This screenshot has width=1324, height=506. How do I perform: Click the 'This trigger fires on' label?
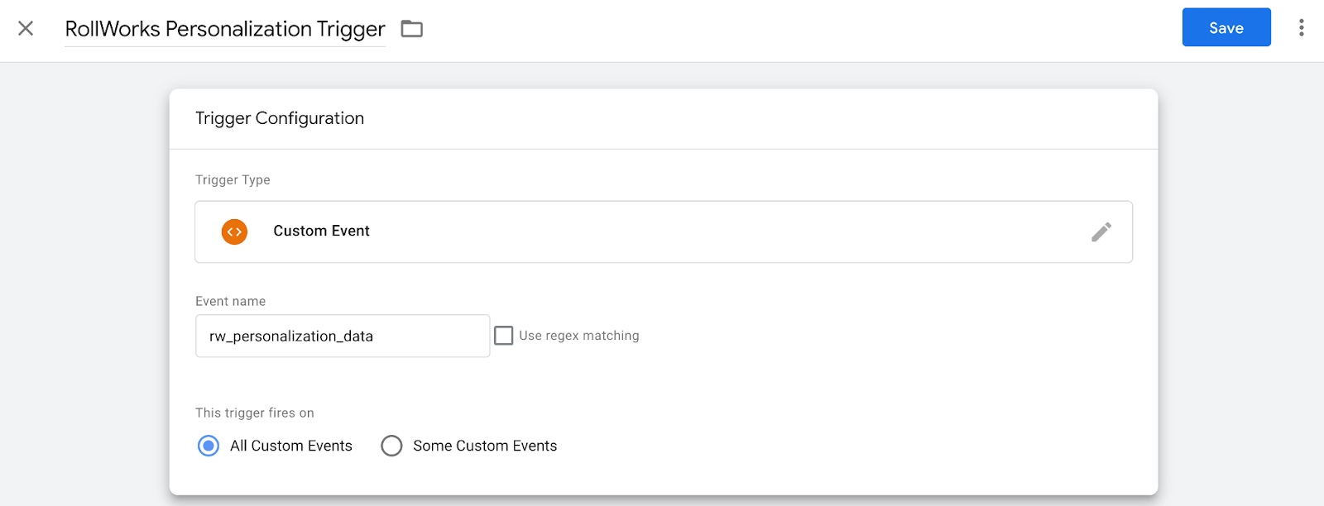255,413
